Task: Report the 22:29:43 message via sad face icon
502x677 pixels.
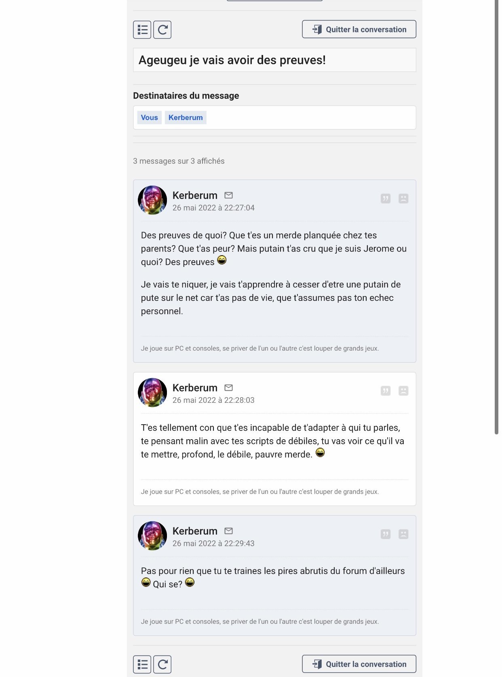Action: click(403, 534)
